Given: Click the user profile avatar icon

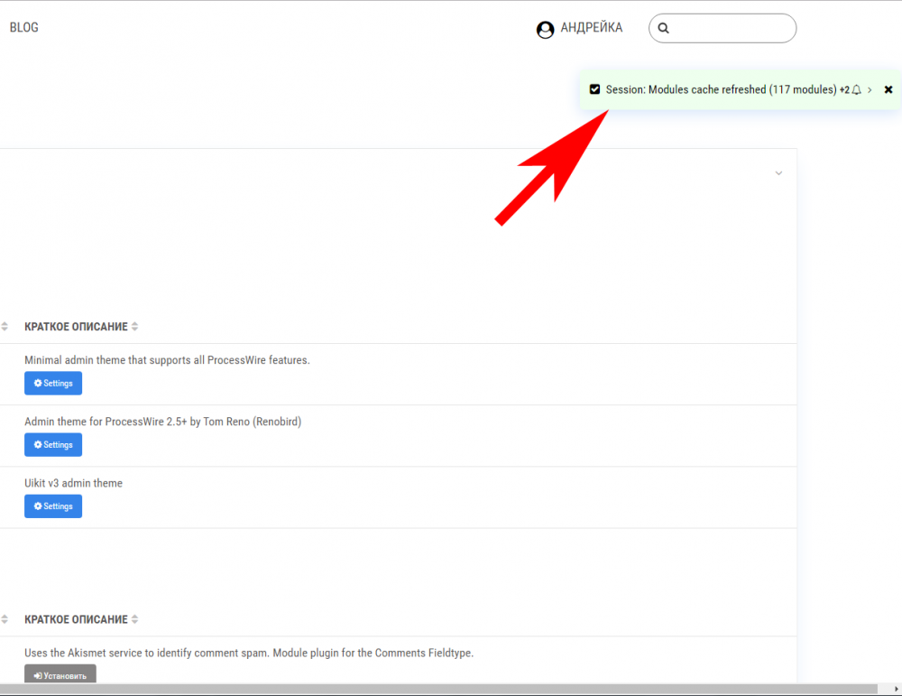Looking at the screenshot, I should [x=545, y=29].
